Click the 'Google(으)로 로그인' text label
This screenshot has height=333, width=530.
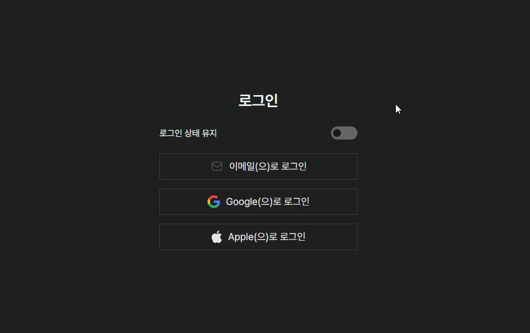pos(267,202)
